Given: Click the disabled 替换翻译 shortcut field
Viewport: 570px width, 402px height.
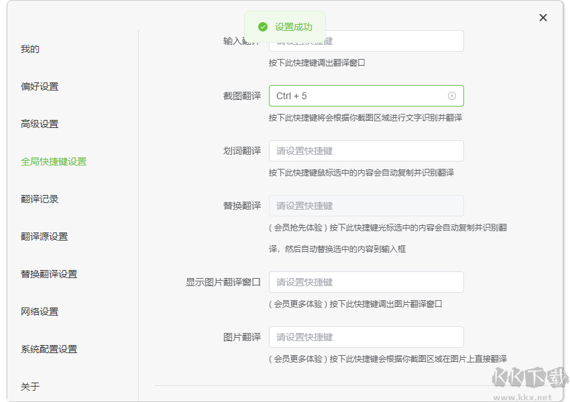Looking at the screenshot, I should 366,205.
